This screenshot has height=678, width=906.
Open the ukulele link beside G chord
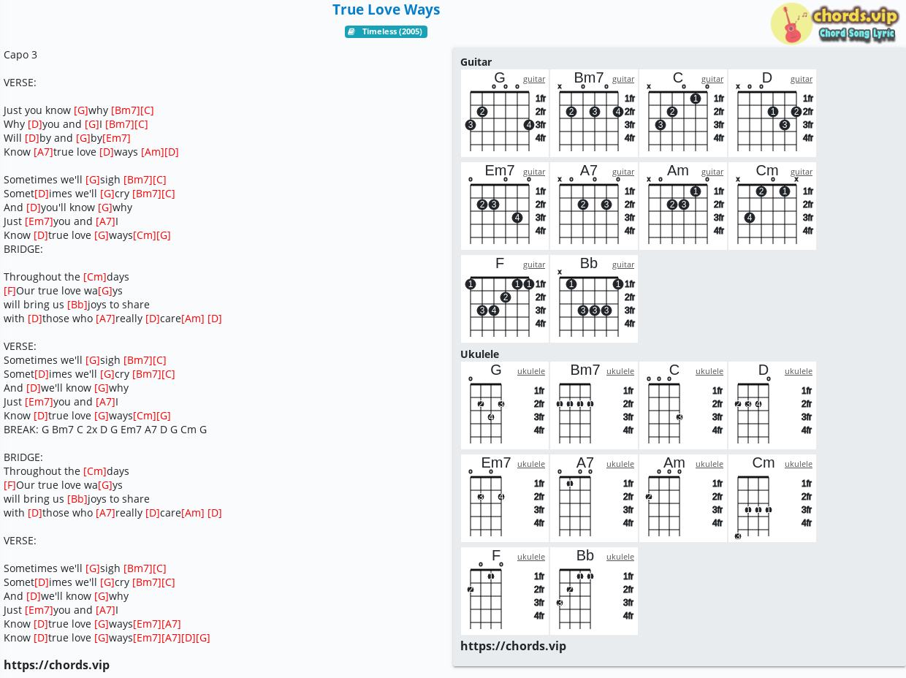click(x=531, y=371)
